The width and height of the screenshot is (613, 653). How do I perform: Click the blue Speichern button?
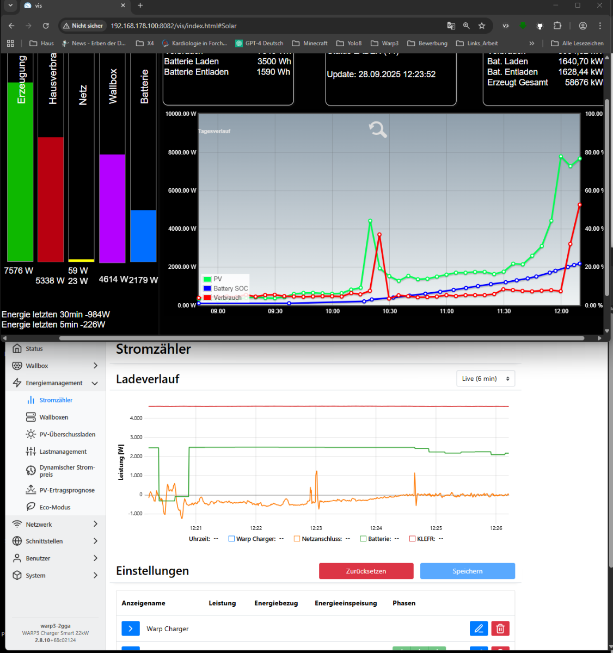click(x=467, y=571)
